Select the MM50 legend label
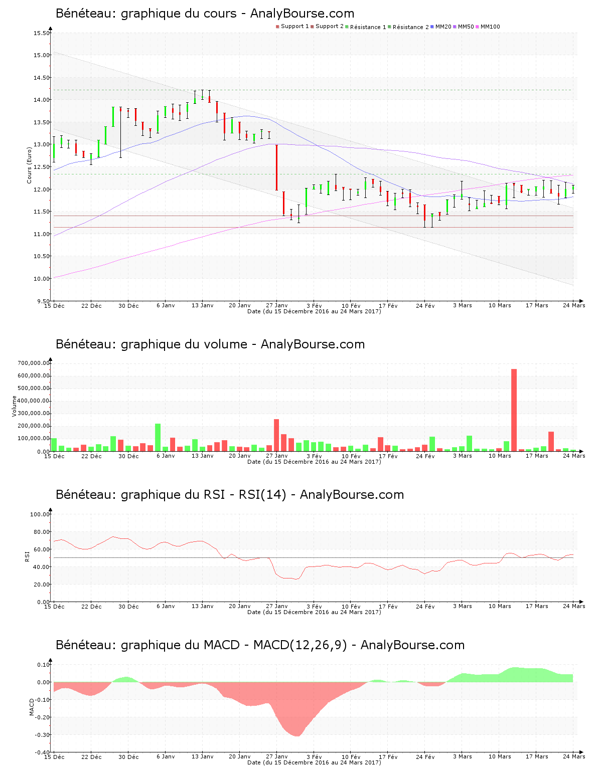The height and width of the screenshot is (777, 602). point(466,27)
